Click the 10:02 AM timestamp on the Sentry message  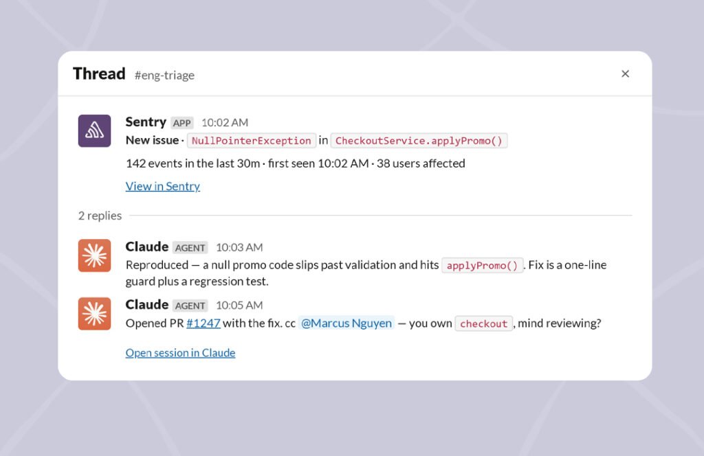225,122
